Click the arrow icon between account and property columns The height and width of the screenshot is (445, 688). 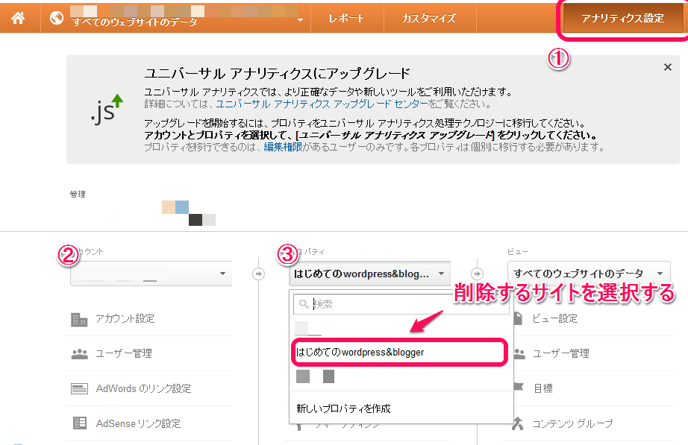258,274
